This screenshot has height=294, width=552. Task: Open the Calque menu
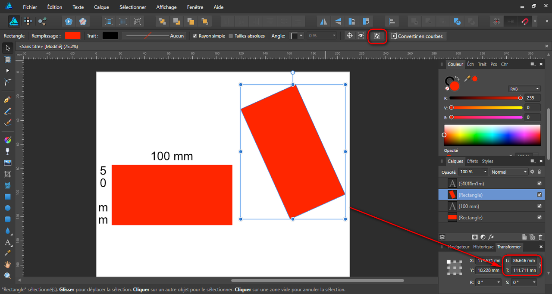(102, 7)
